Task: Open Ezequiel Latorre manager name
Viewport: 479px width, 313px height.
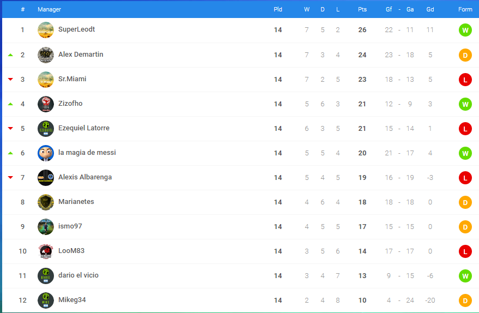Action: click(84, 128)
